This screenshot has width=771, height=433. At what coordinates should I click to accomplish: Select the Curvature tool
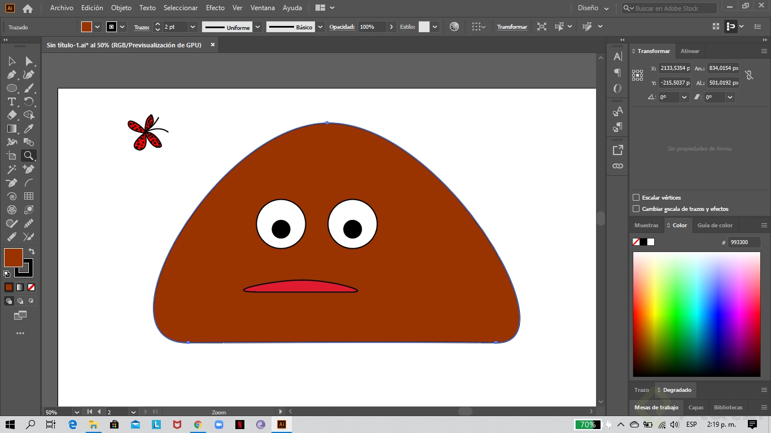coord(29,74)
